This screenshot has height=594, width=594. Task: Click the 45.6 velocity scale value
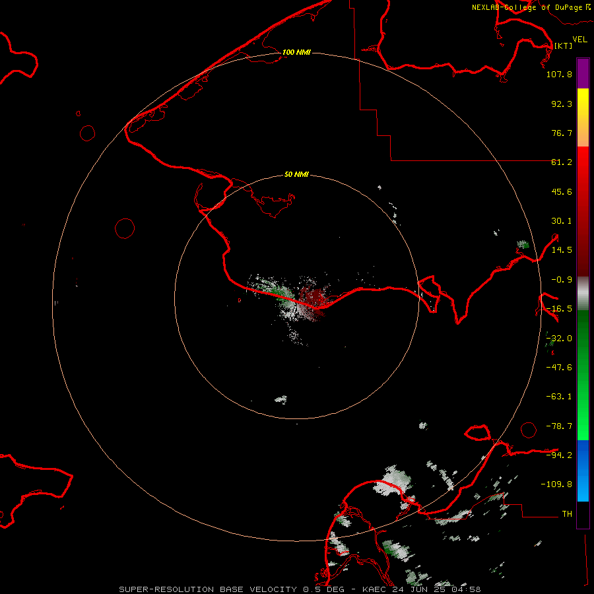pos(562,191)
